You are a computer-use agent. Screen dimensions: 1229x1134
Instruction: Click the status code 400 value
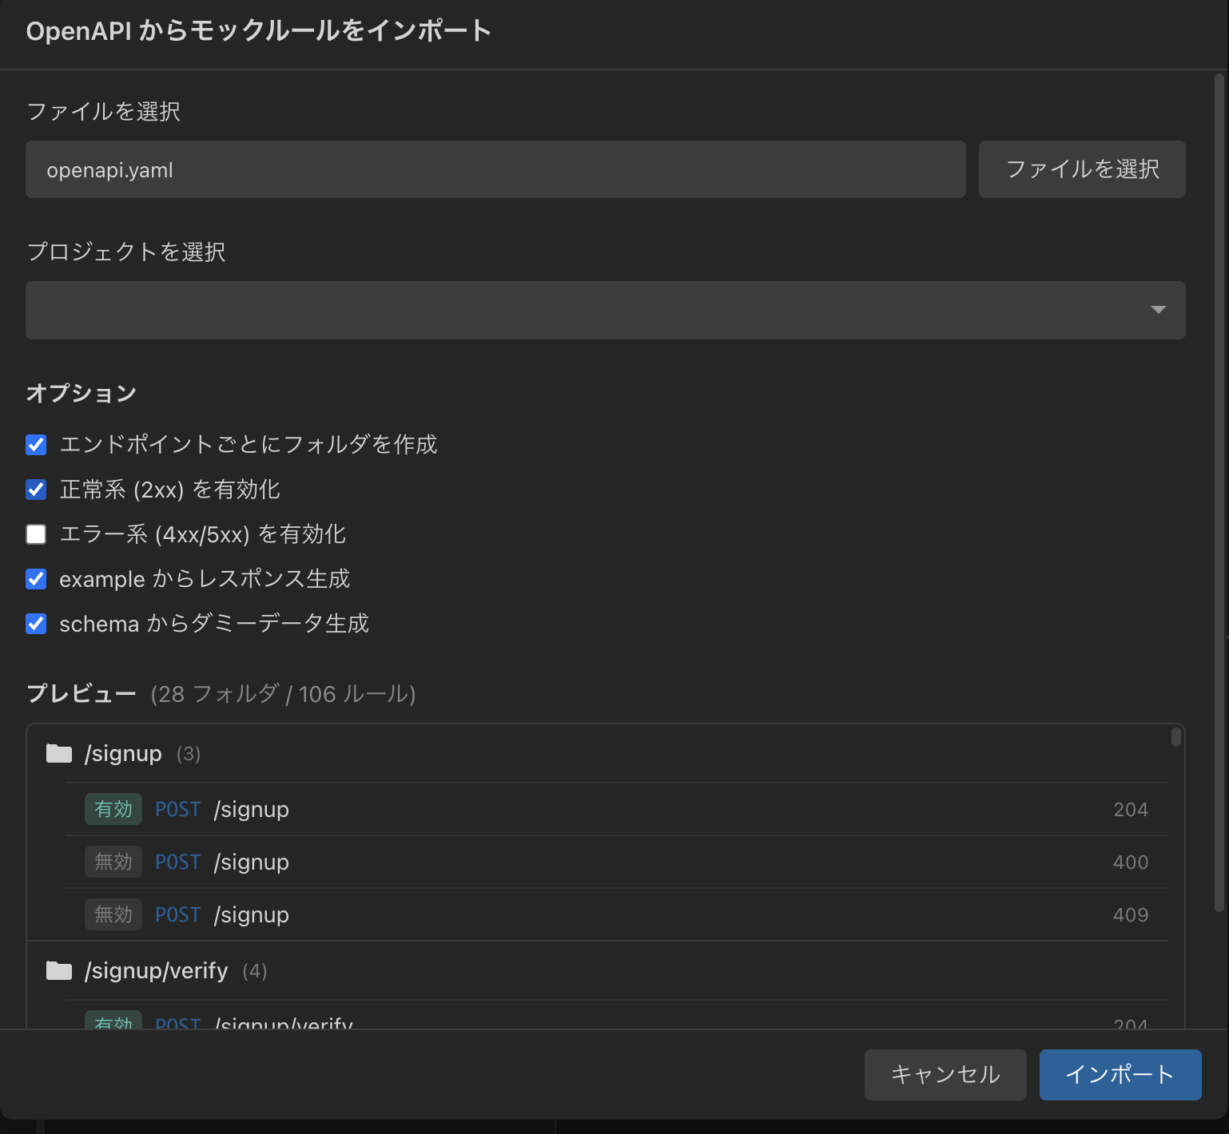pyautogui.click(x=1131, y=862)
